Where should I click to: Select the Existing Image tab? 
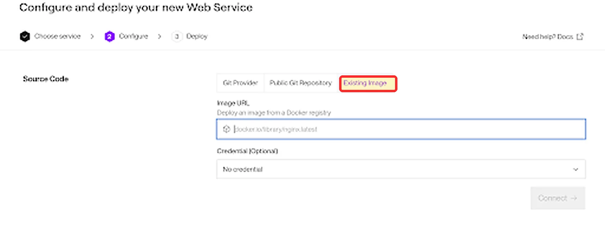tap(368, 84)
